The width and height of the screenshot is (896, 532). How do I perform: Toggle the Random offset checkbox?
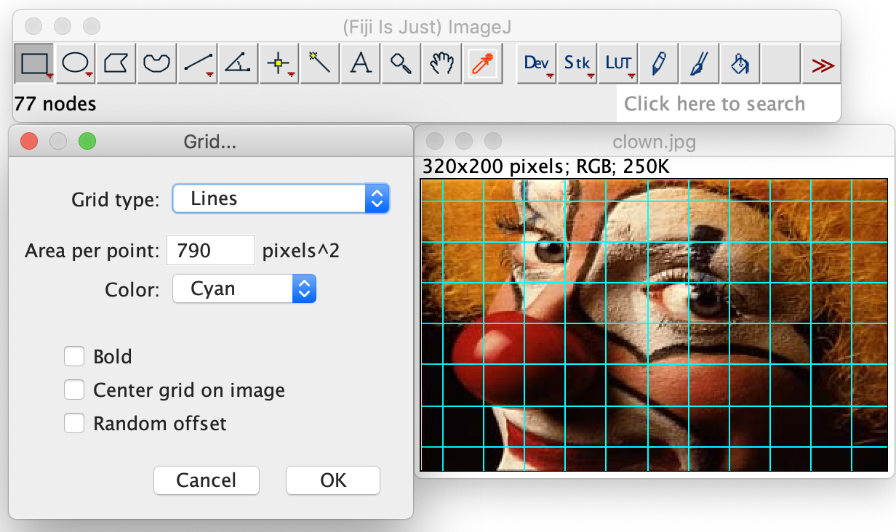74,423
